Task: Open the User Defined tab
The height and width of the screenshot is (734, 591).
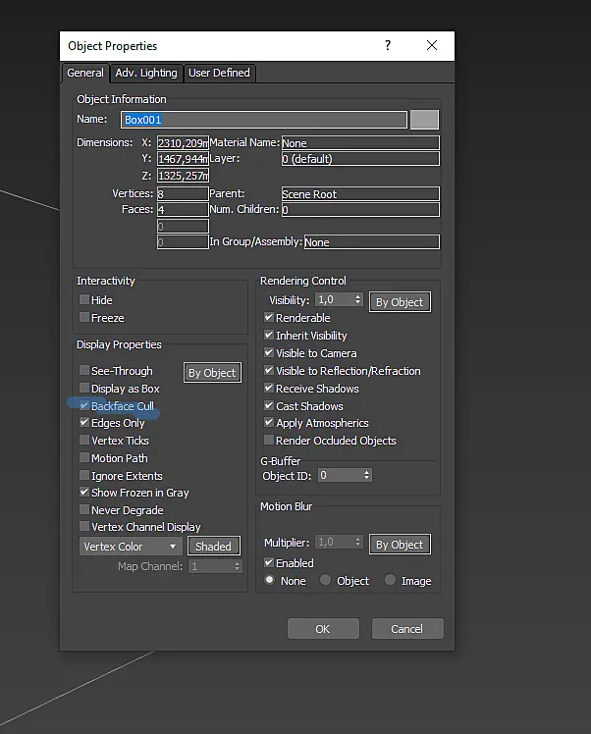Action: click(219, 73)
